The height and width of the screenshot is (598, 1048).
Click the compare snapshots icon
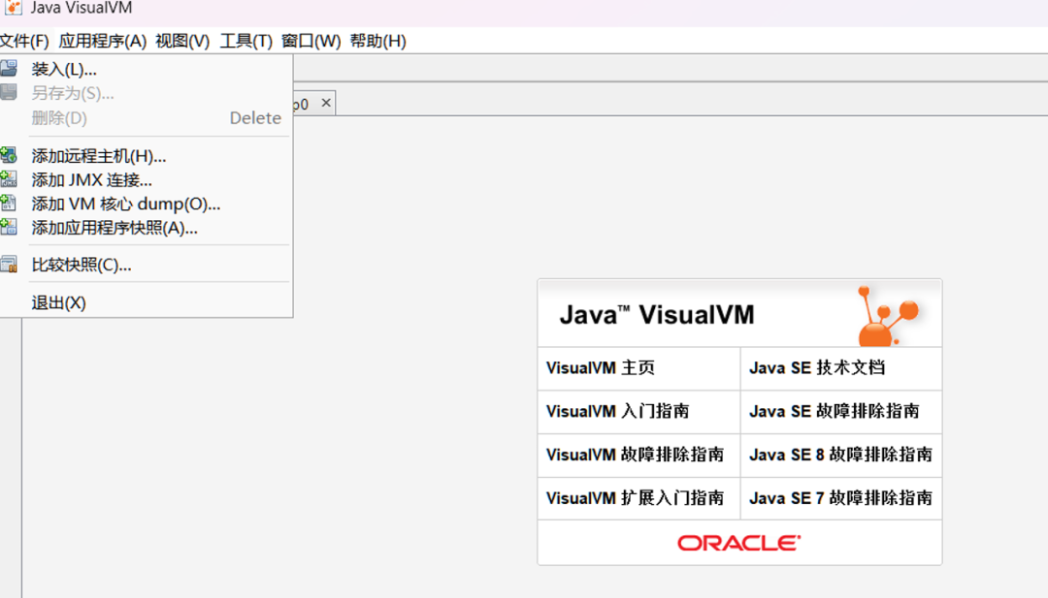(8, 265)
